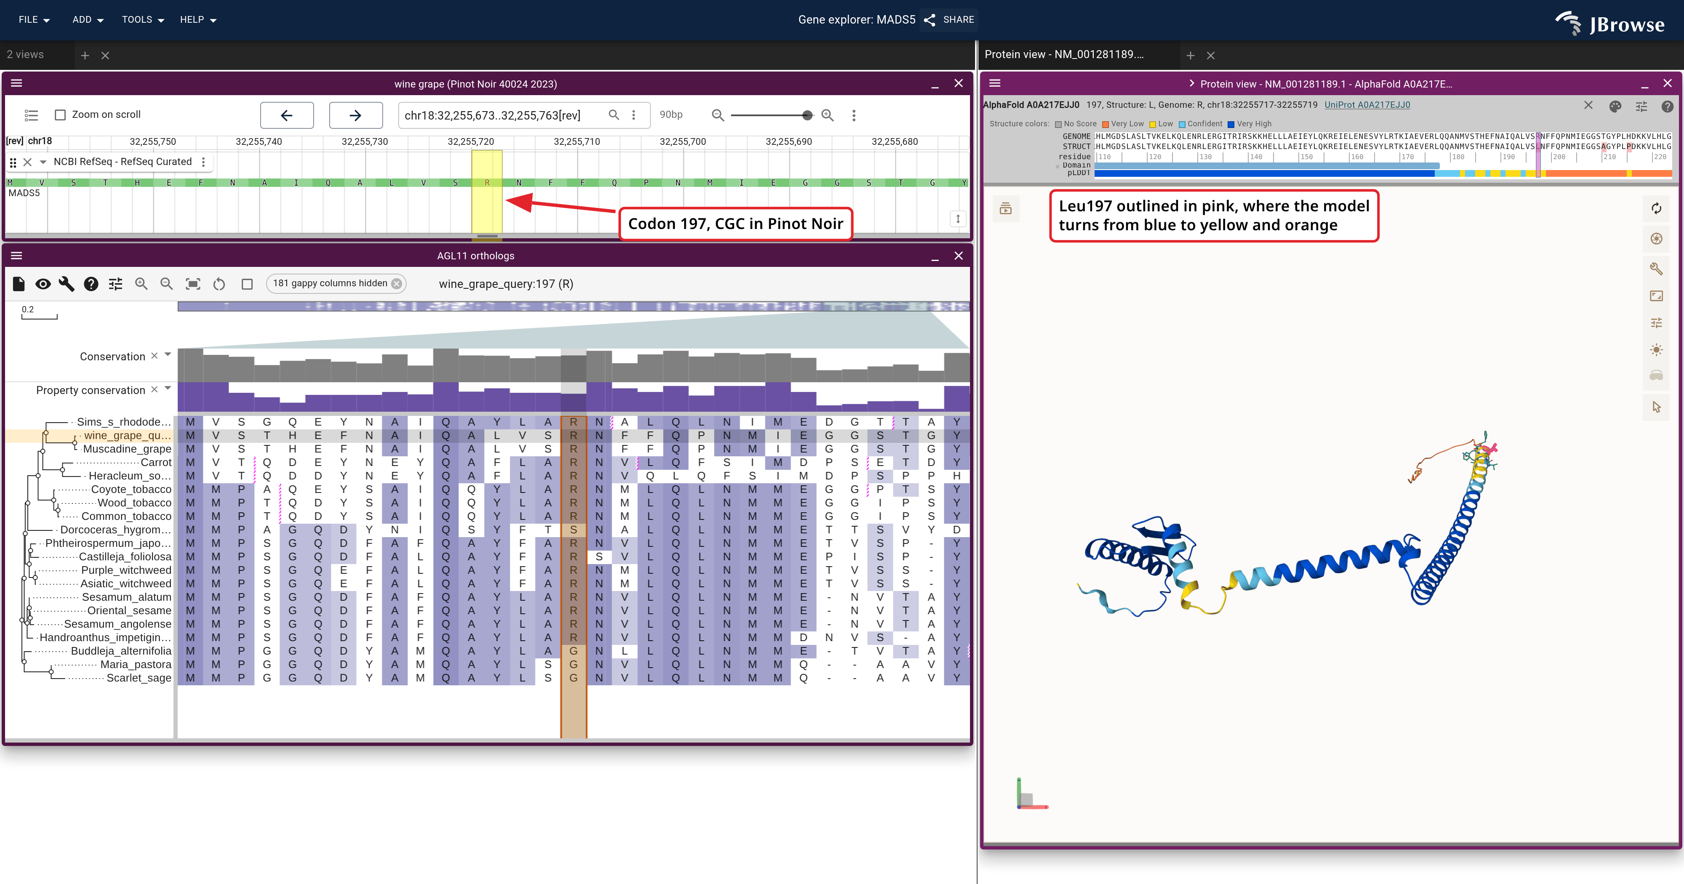The height and width of the screenshot is (884, 1684).
Task: Zoom in on the alignment view
Action: click(141, 284)
